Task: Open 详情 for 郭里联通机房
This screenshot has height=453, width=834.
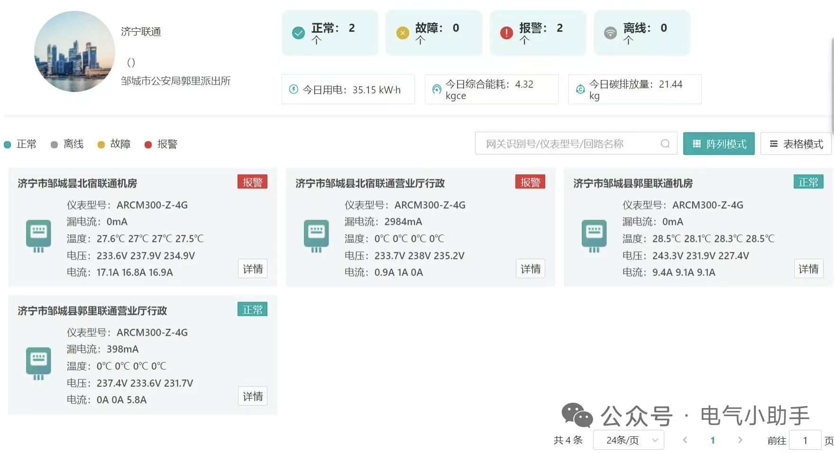Action: click(x=808, y=269)
